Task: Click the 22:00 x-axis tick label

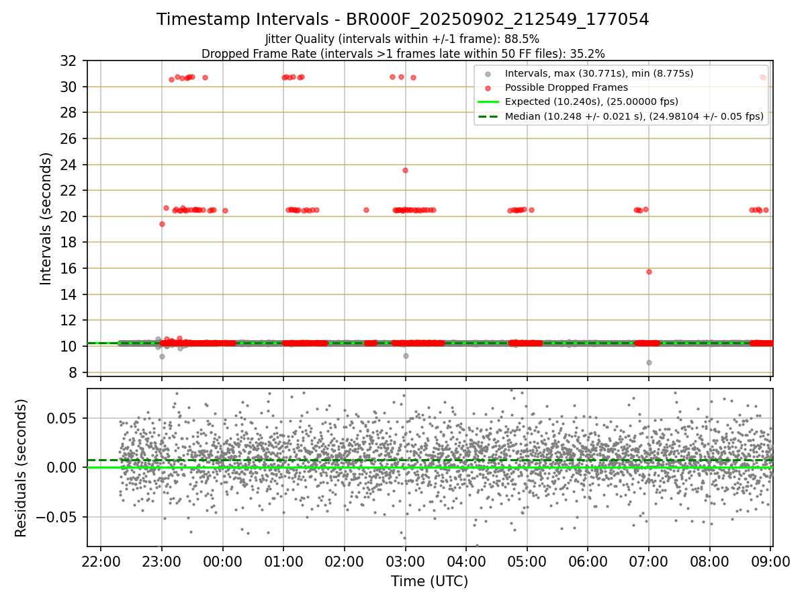Action: (101, 563)
